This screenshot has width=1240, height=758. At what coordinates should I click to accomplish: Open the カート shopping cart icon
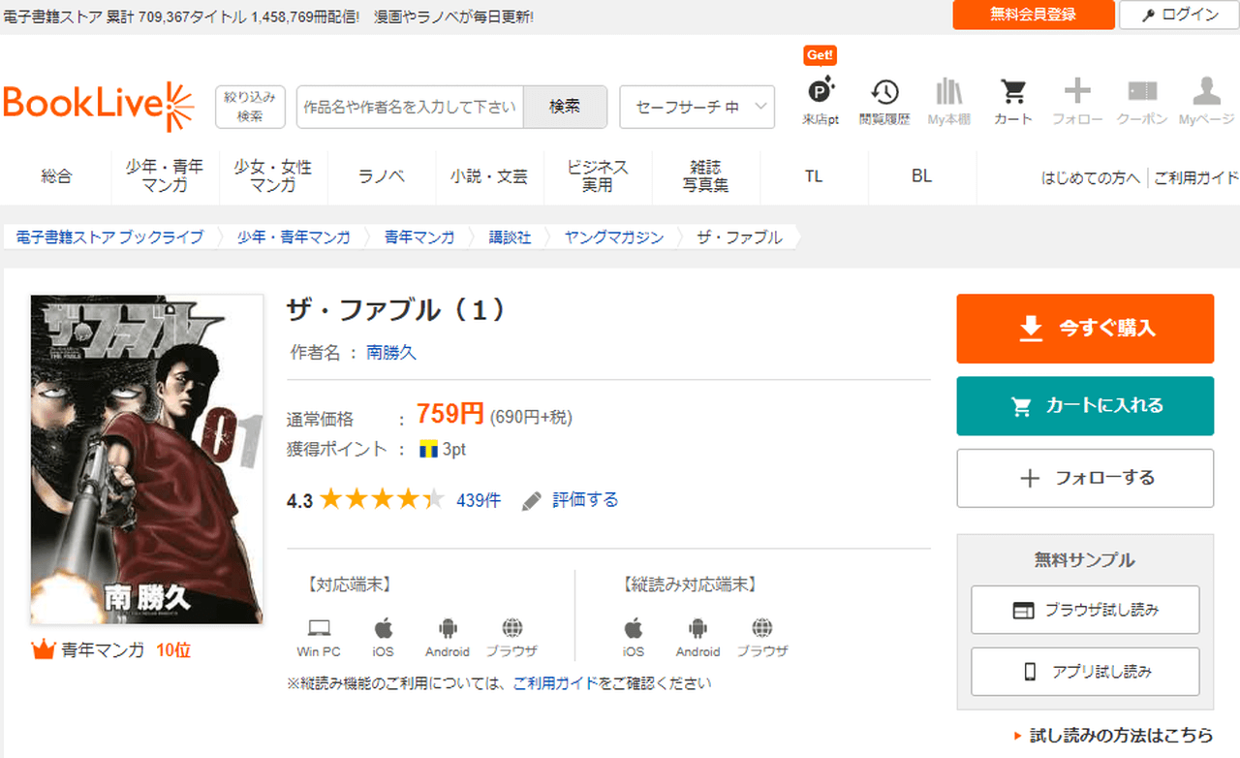(x=1013, y=94)
